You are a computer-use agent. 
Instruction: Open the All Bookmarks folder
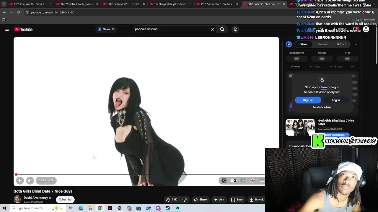point(365,20)
